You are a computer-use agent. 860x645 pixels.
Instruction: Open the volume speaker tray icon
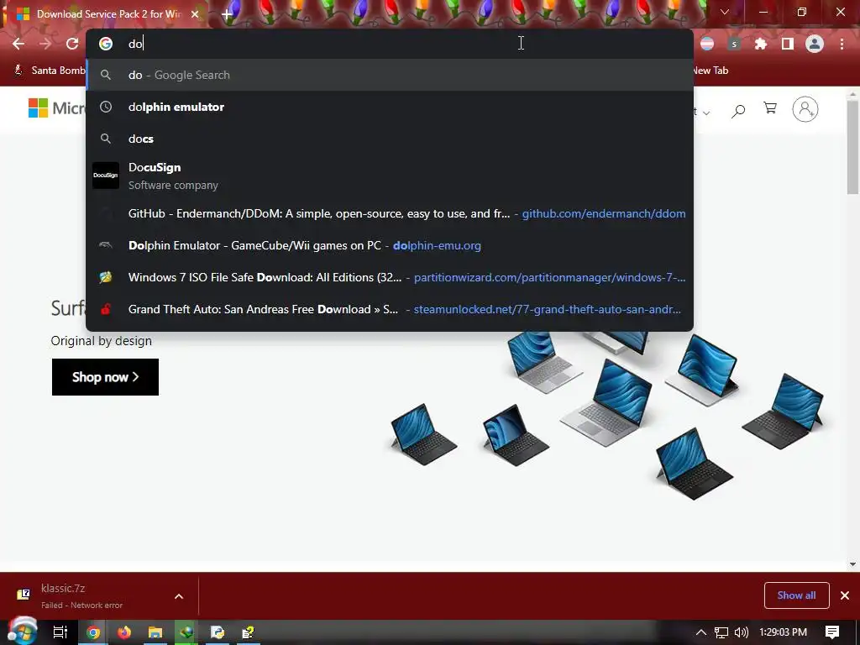click(741, 632)
